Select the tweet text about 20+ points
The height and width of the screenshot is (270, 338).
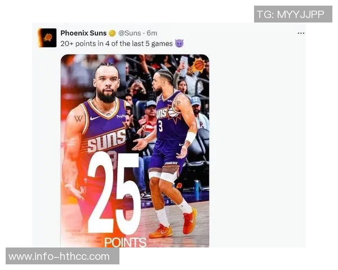[x=117, y=44]
